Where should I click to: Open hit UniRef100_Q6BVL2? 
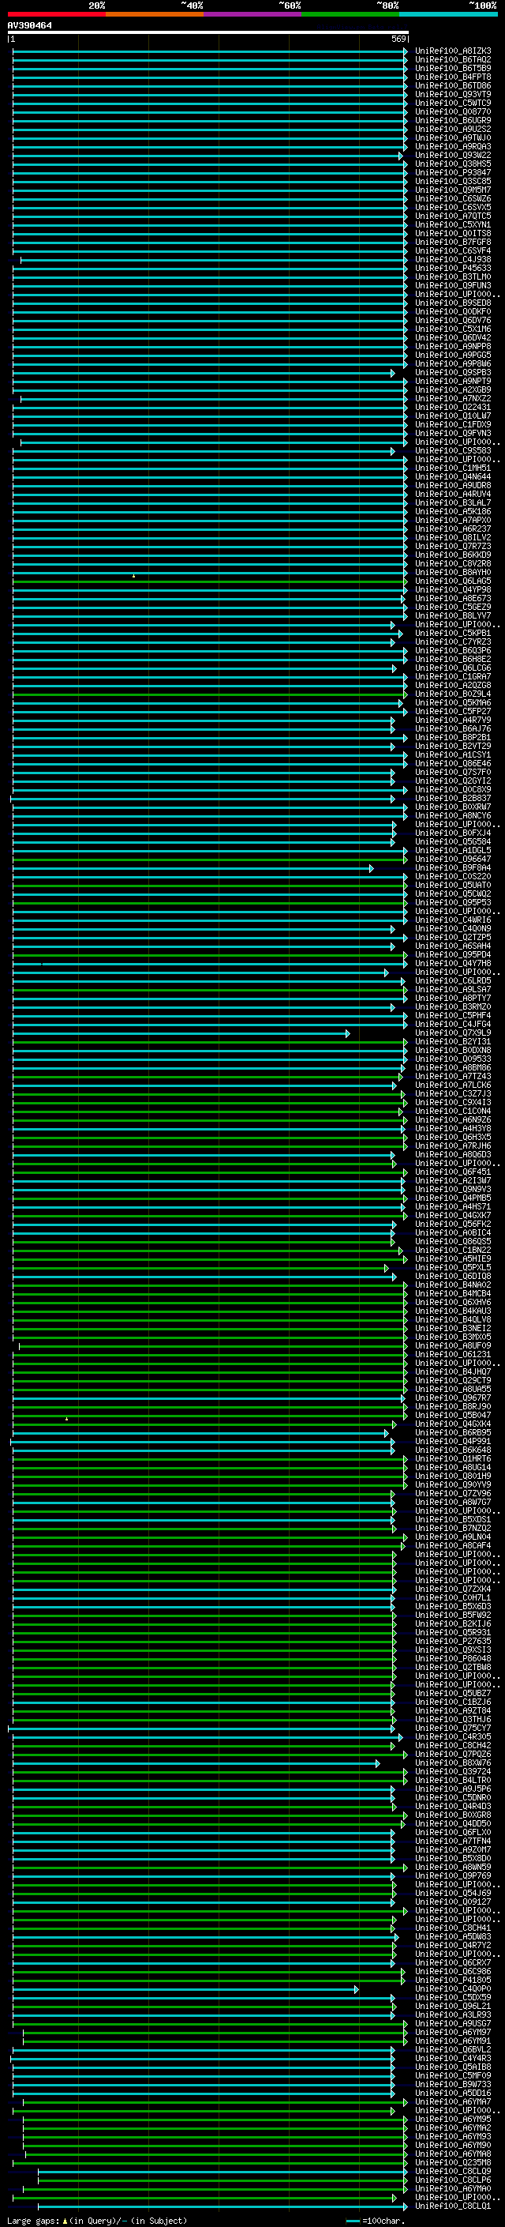453,2050
